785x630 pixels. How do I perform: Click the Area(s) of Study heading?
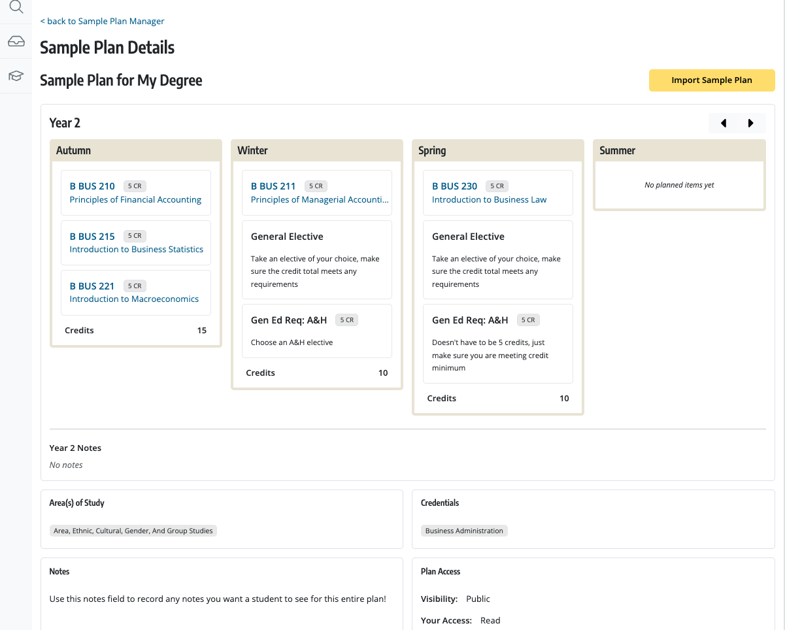[76, 503]
